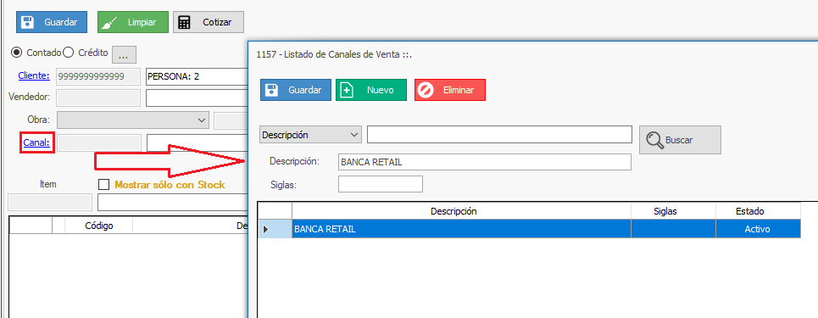The width and height of the screenshot is (818, 318).
Task: Select the Crédito payment option
Action: [68, 53]
